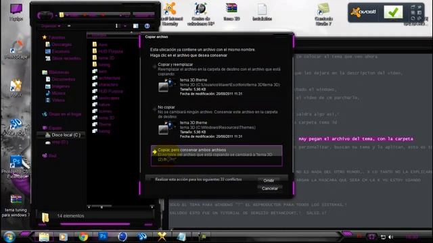Viewport: 433px width, 243px height.
Task: Click the green checkmark in the avast! gadget
Action: coord(393,12)
